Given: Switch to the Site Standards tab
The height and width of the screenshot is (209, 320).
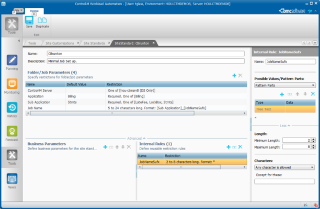Looking at the screenshot, I should (94, 43).
